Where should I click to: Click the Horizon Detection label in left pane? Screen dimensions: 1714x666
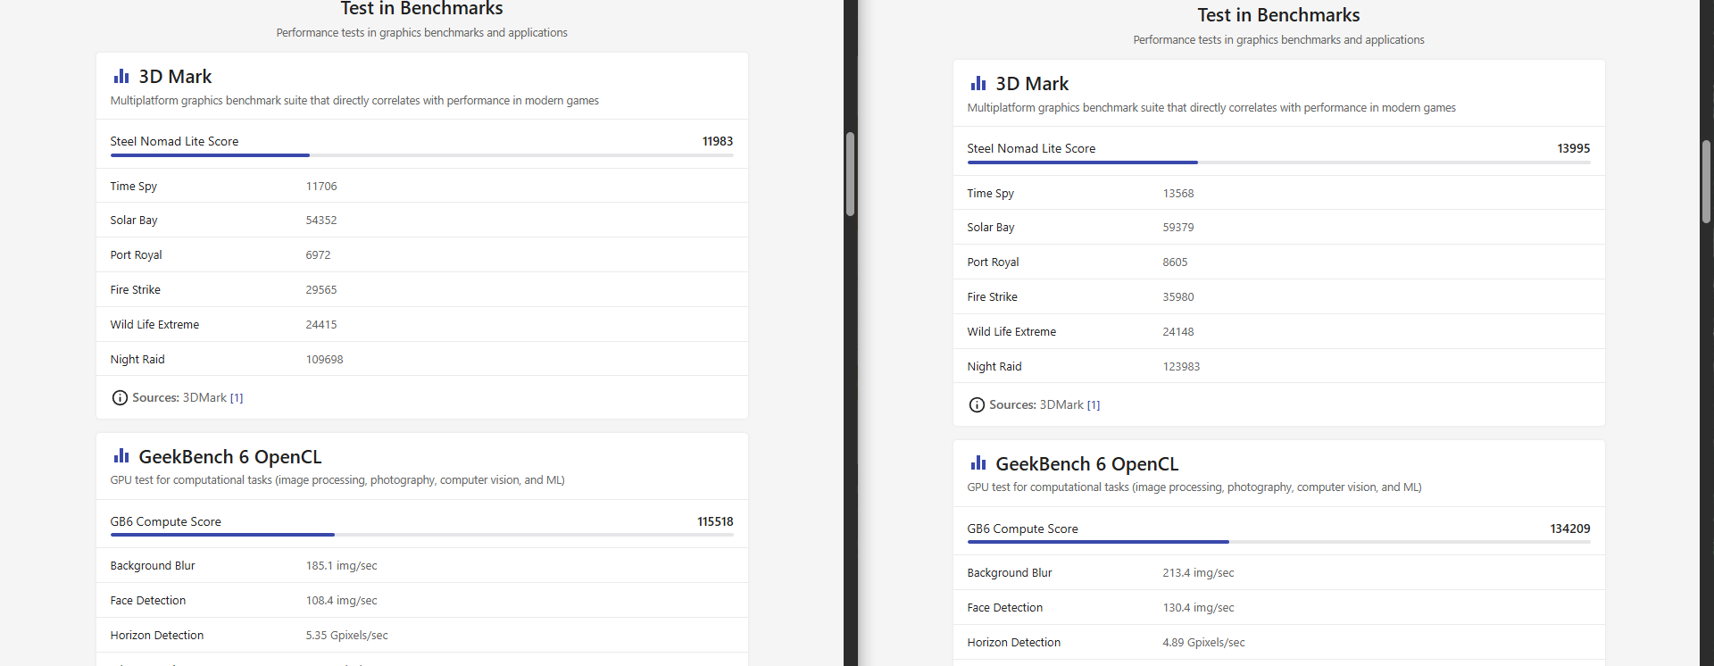pos(157,636)
